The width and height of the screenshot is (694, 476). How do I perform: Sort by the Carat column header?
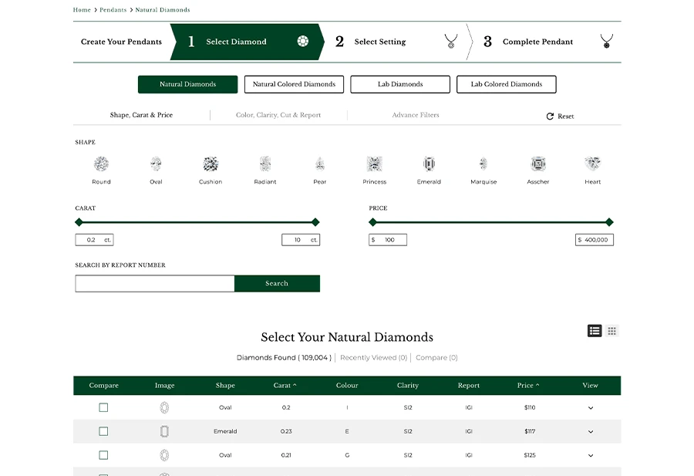[285, 385]
